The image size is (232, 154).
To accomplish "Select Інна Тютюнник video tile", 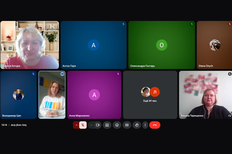I will pos(52,95).
